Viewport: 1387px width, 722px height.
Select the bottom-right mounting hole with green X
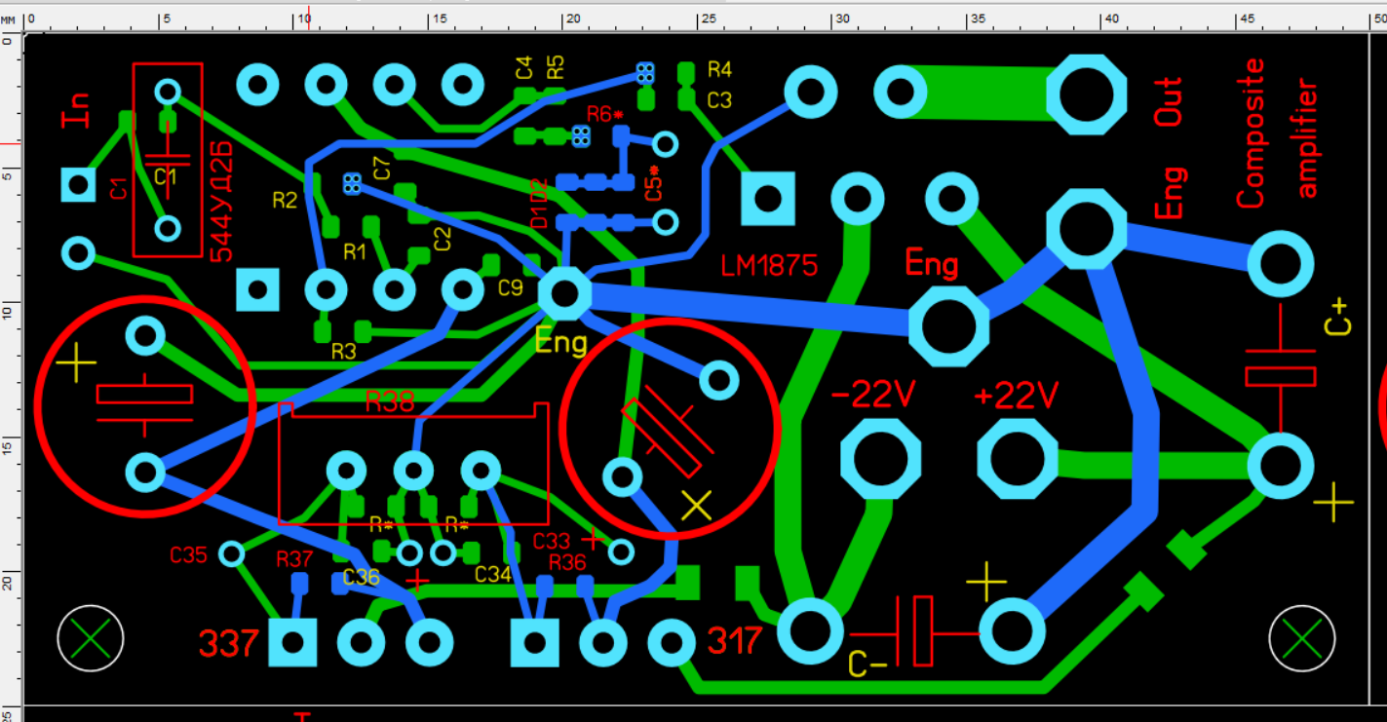1302,638
